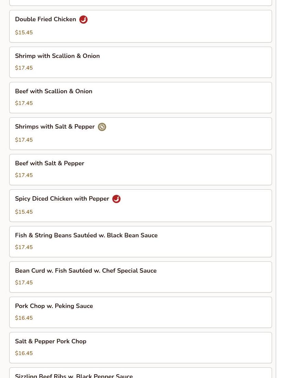Open Shrimps with Salt & Pepper item
This screenshot has height=378, width=283.
(55, 127)
